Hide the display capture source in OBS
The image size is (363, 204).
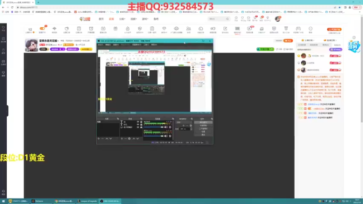(138, 127)
